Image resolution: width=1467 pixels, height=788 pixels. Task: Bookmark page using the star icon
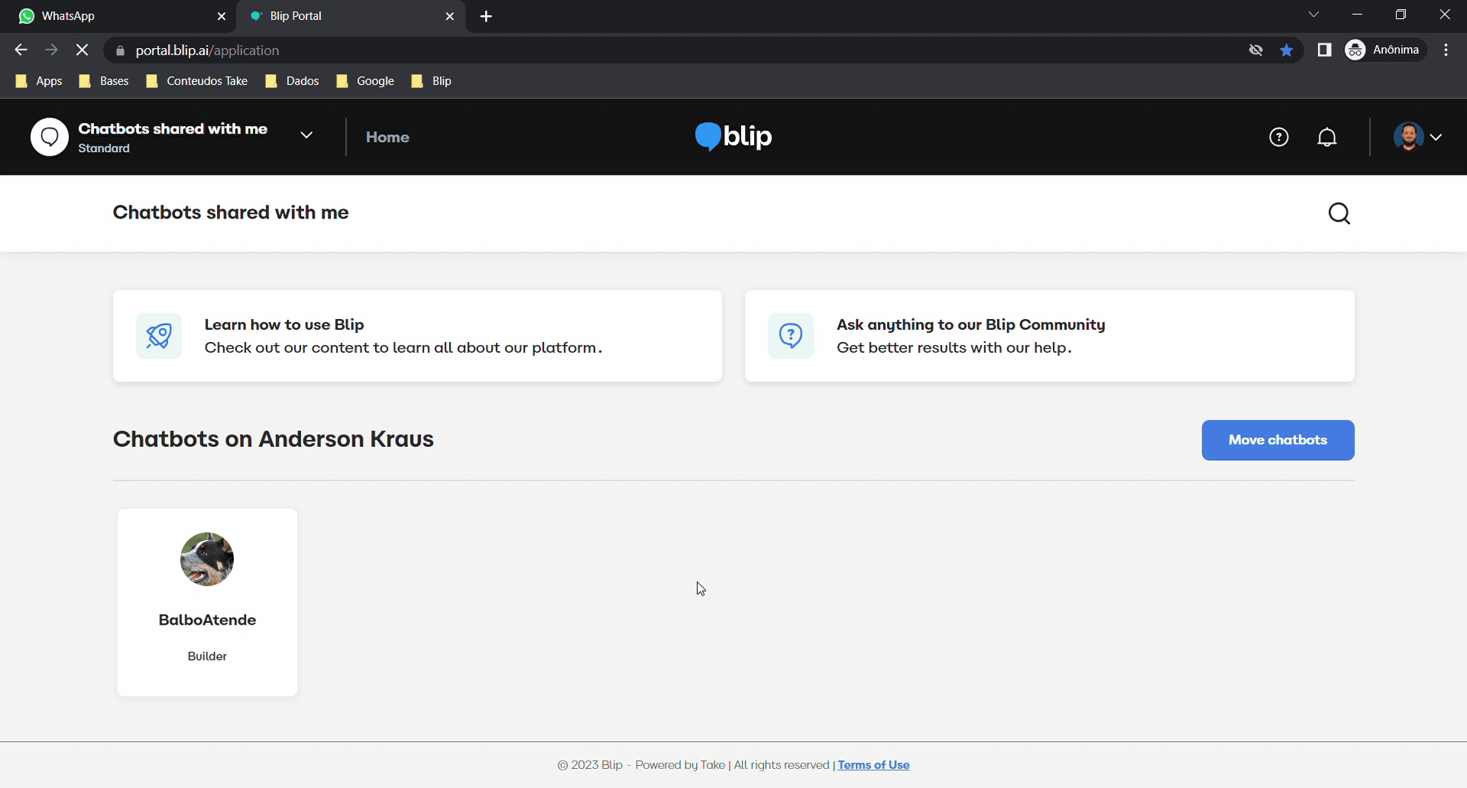[x=1287, y=50]
